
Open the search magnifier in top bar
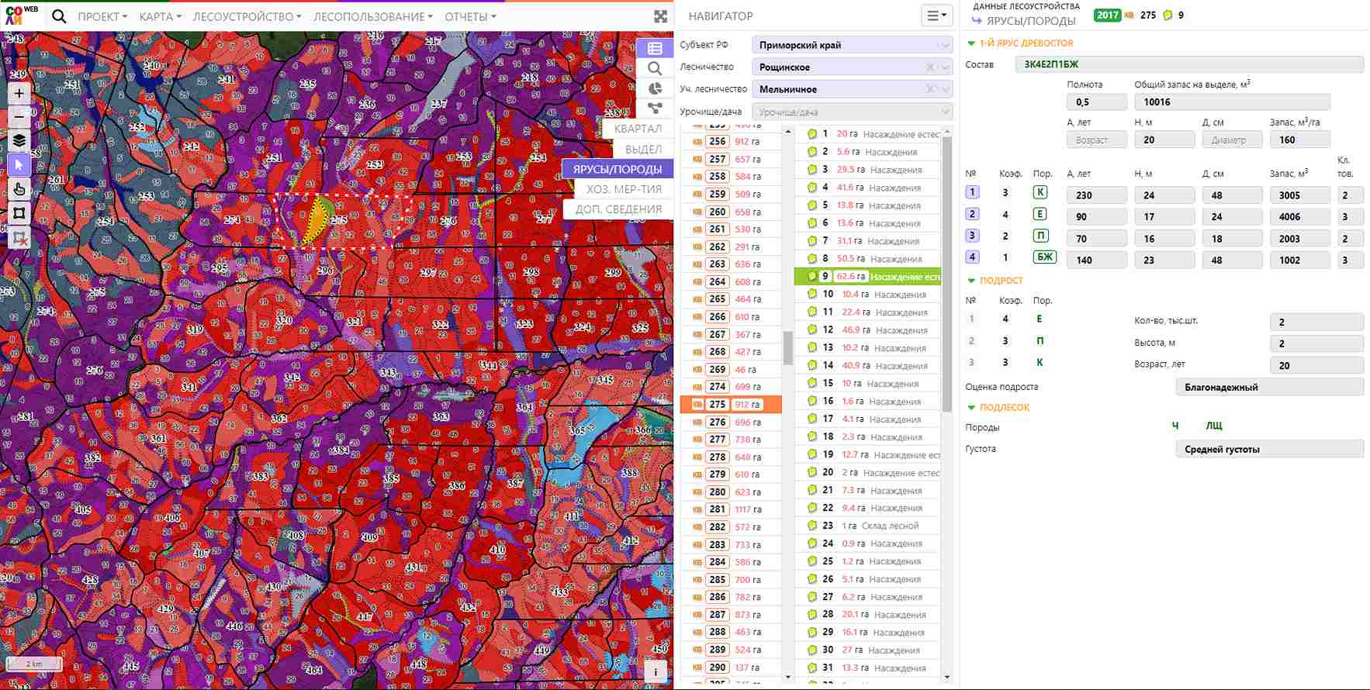coord(59,16)
